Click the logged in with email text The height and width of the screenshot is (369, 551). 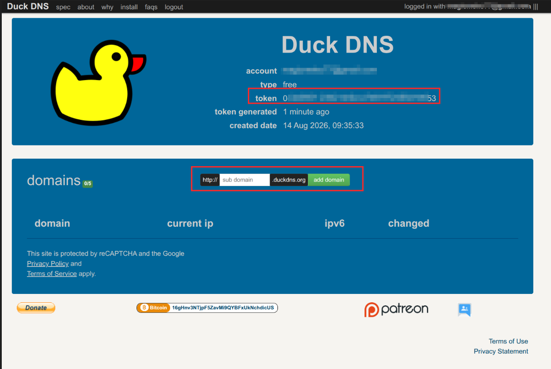click(467, 7)
